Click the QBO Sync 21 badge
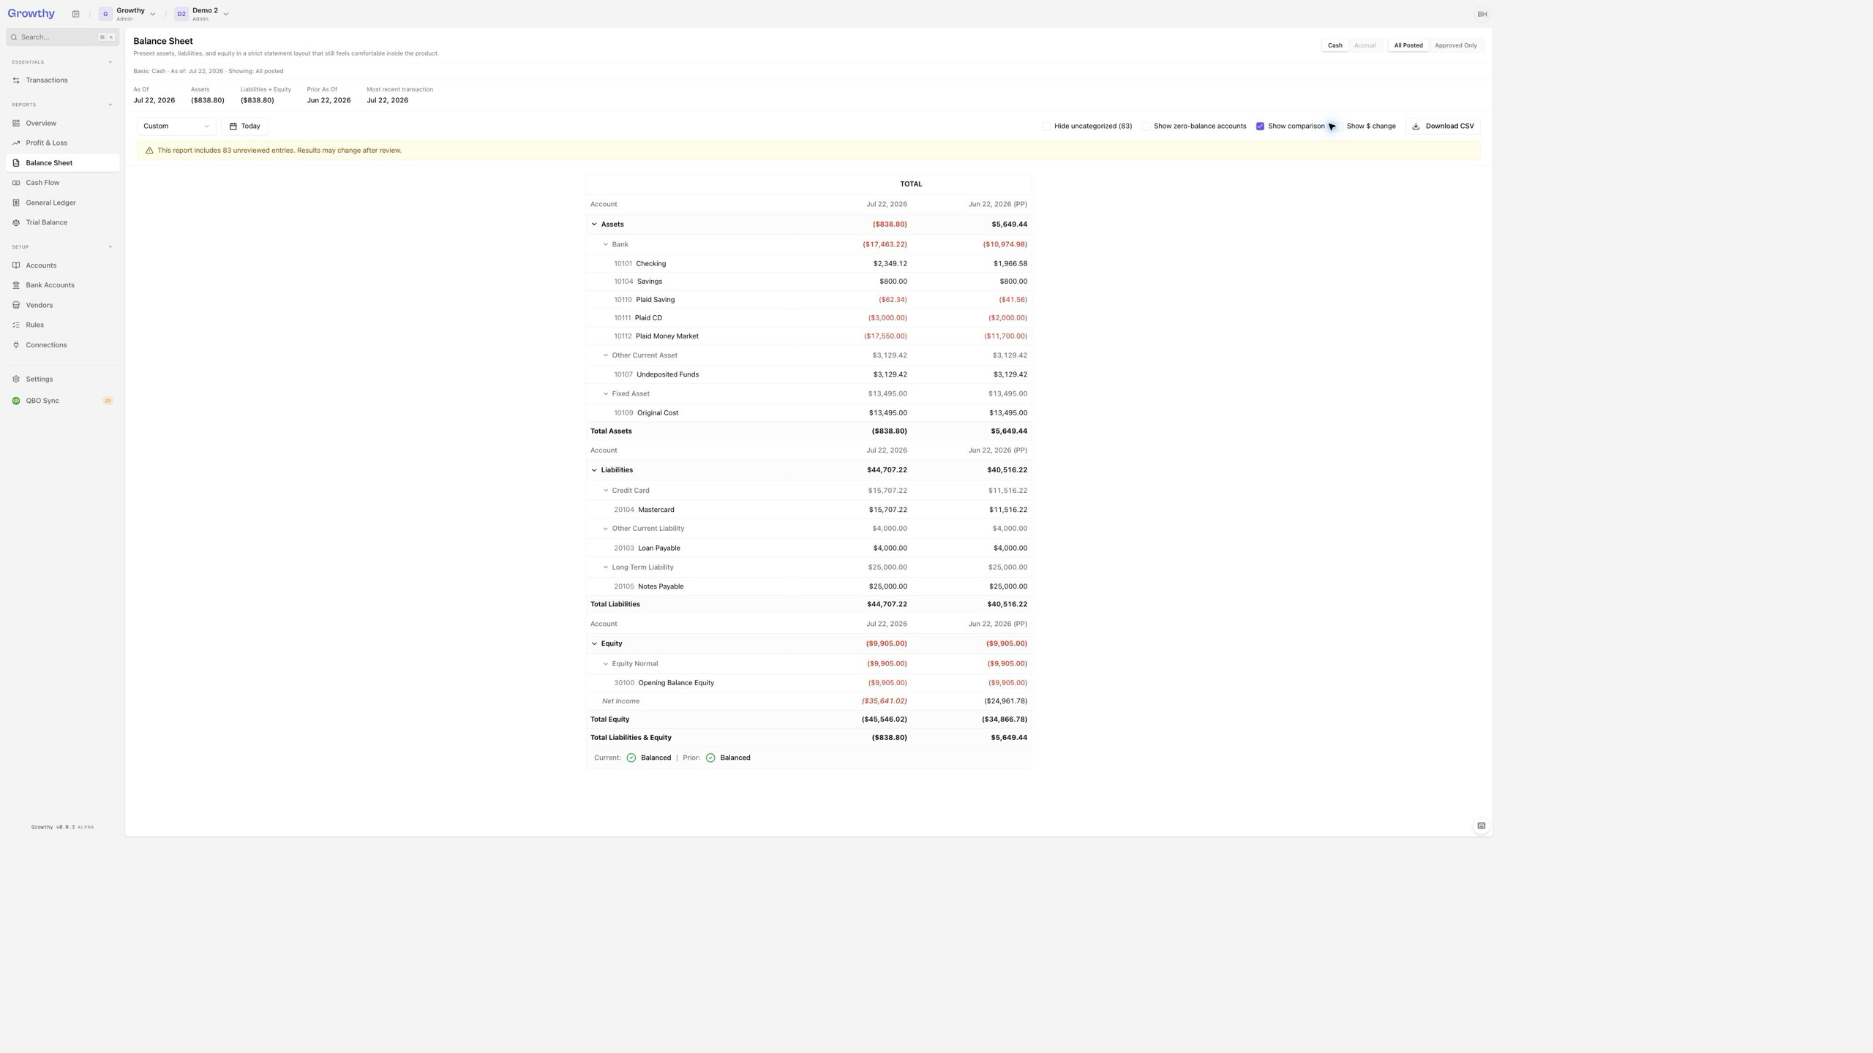The width and height of the screenshot is (1873, 1053). [108, 401]
